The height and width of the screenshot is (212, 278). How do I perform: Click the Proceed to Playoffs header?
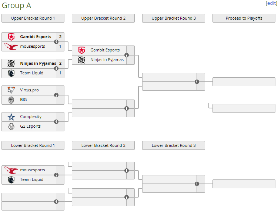pyautogui.click(x=244, y=18)
